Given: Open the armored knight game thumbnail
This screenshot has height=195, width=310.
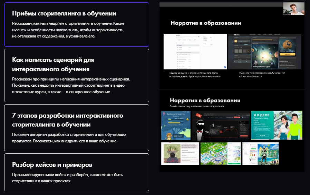Looking at the screenshot, I should 260,154.
